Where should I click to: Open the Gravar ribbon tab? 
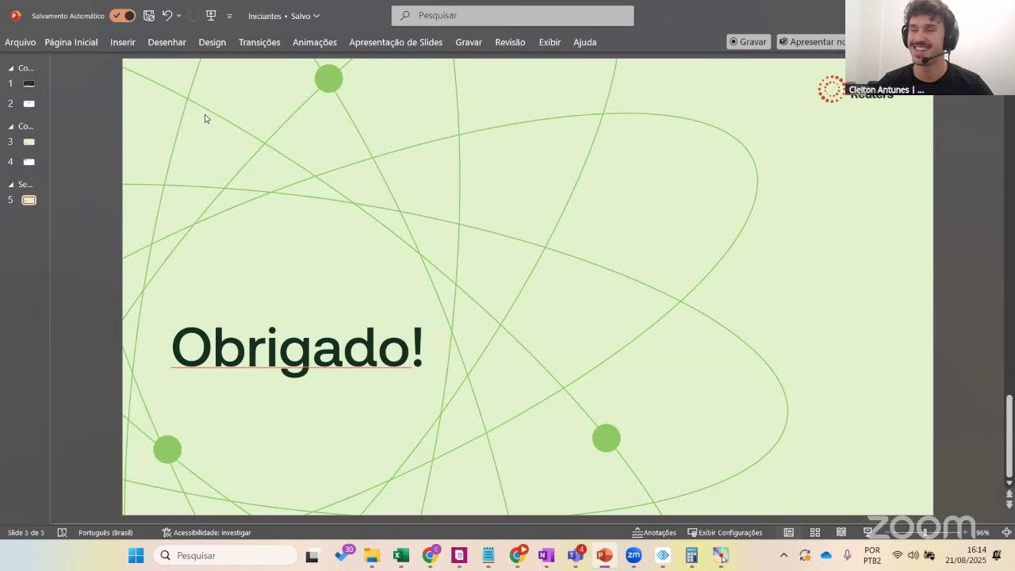click(469, 42)
